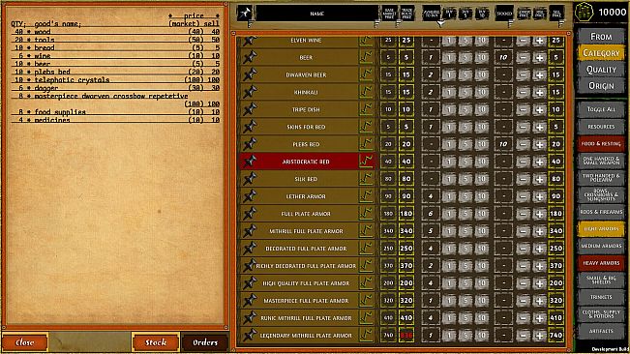Image resolution: width=630 pixels, height=354 pixels.
Task: Pin the Full Plate Armor row
Action: (250, 214)
